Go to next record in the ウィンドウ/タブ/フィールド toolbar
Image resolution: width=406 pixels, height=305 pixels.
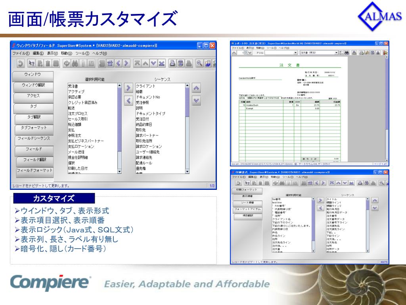(x=153, y=64)
